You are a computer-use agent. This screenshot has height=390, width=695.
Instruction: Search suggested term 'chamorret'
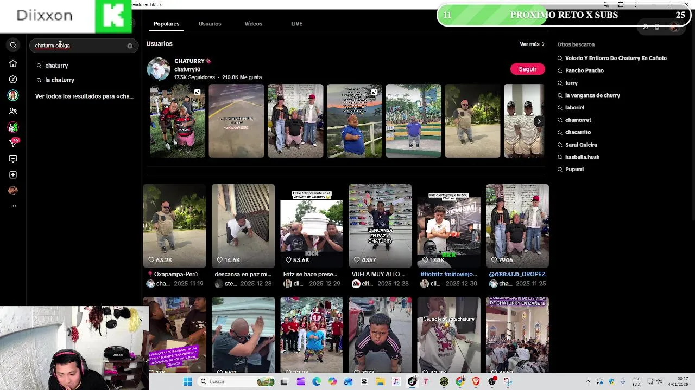coord(578,120)
